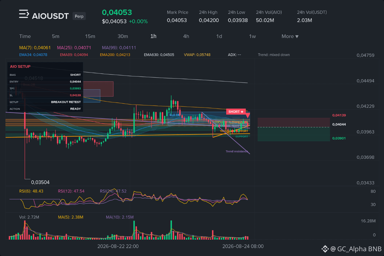Click the EMA630: 0,04505 label
The height and width of the screenshot is (256, 384).
(159, 55)
